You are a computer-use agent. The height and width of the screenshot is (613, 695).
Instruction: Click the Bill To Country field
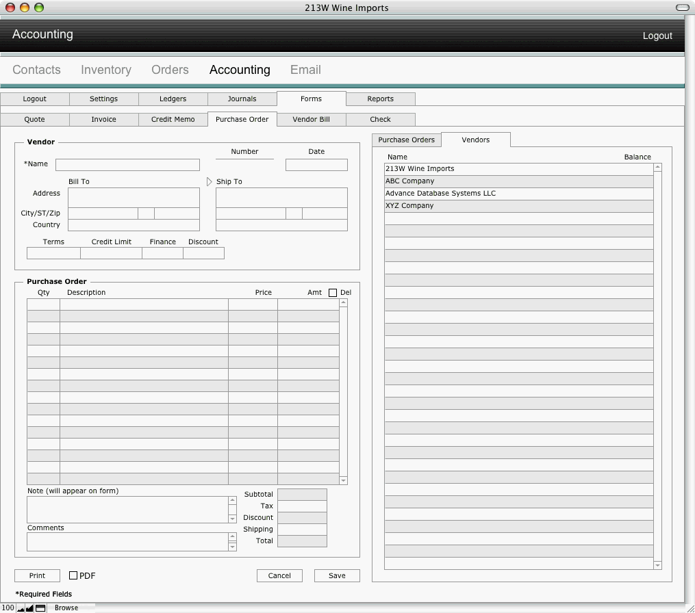[134, 225]
